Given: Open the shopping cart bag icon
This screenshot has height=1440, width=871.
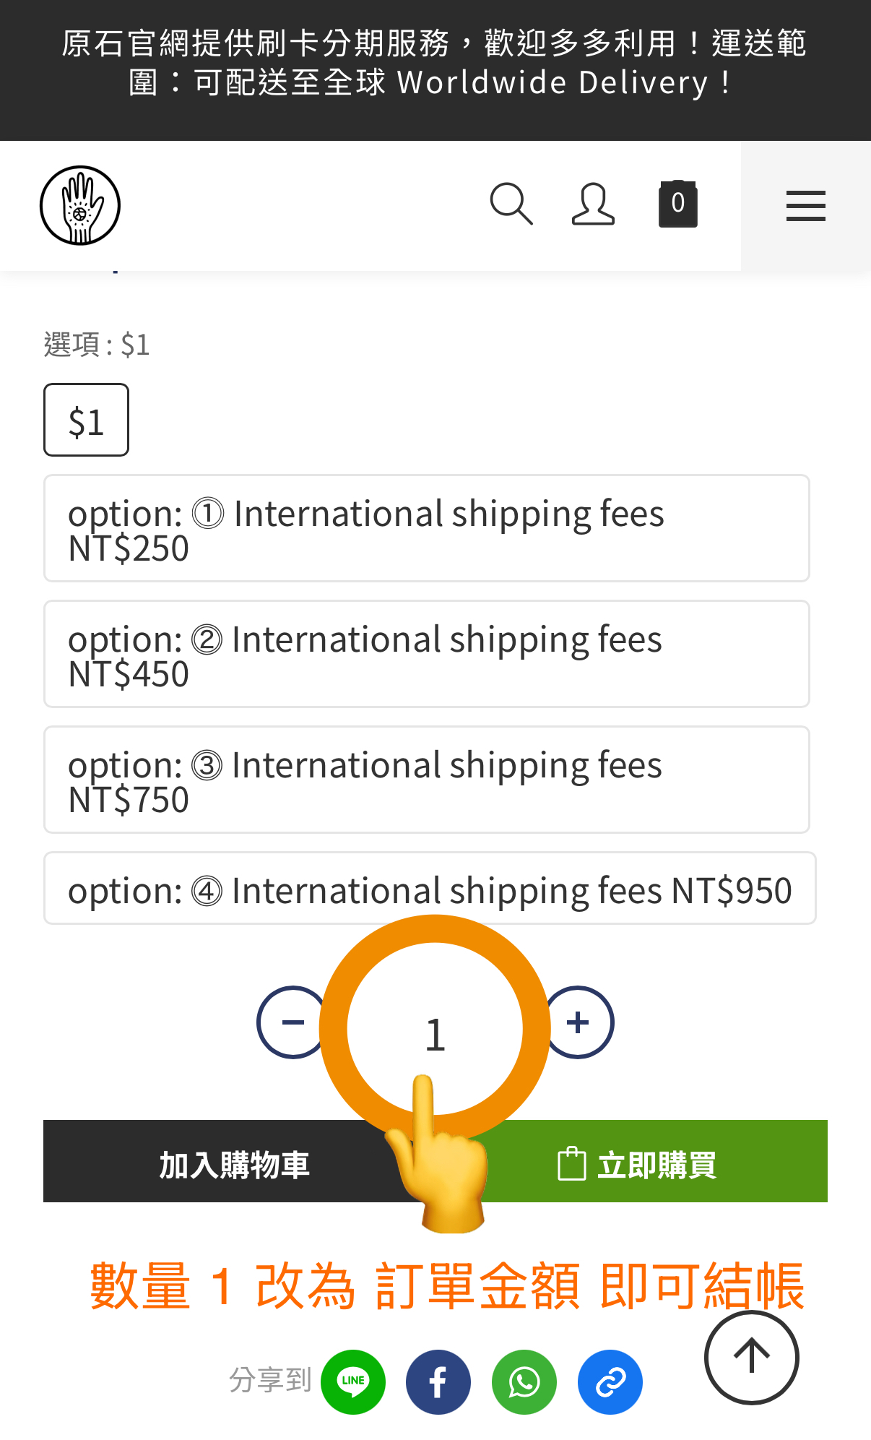Looking at the screenshot, I should pyautogui.click(x=677, y=205).
